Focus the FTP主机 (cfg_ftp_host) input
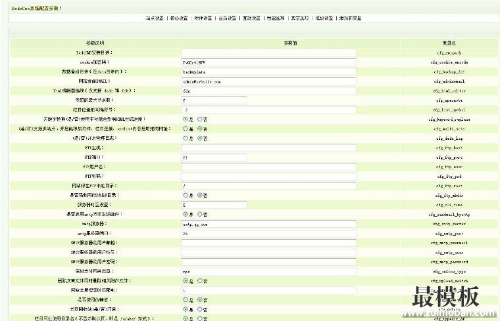Screen dimensions: 500x321 [268, 148]
